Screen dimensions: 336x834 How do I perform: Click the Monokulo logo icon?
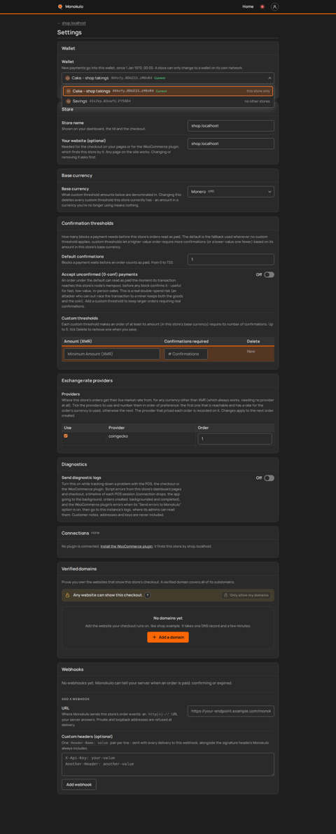tap(60, 6)
